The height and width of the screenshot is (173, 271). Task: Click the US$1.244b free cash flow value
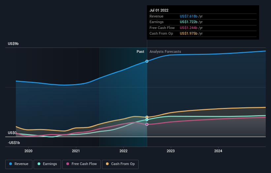[x=188, y=28]
